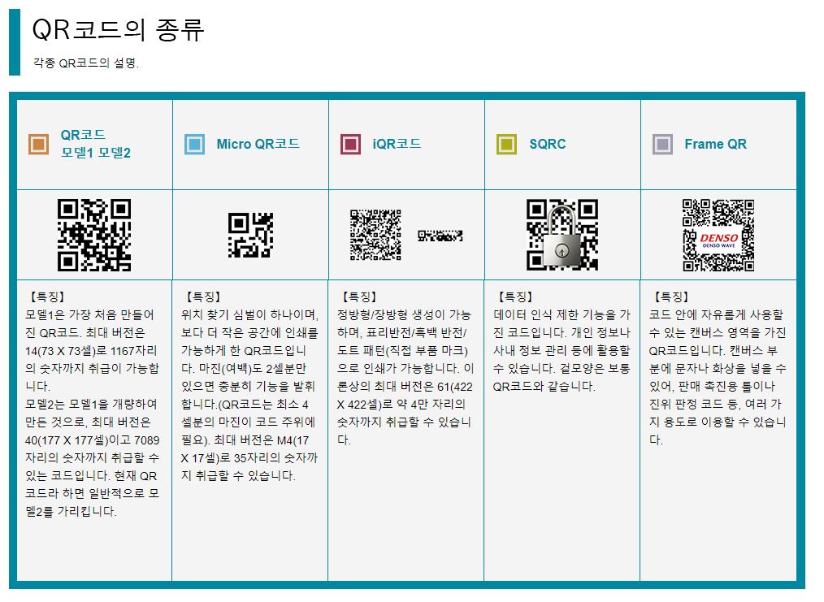Click the text 데이터 인식 제한 기능을 가
This screenshot has width=824, height=602.
562,314
